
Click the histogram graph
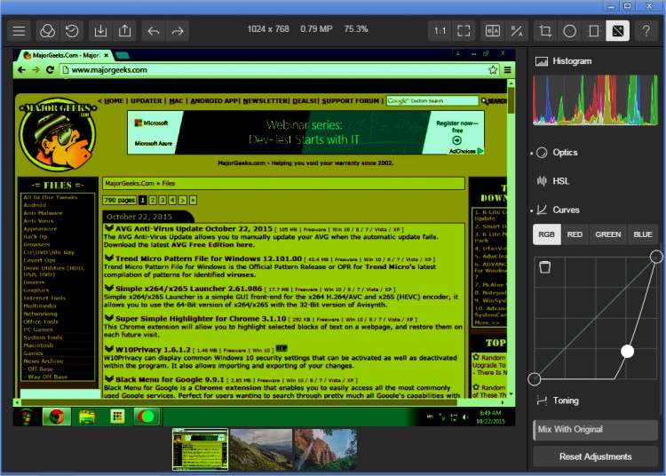[595, 100]
